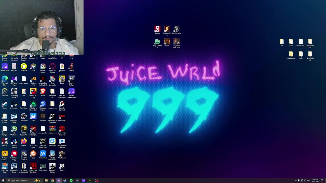Focus the taskbar search box
326x183 pixels.
[x=24, y=180]
